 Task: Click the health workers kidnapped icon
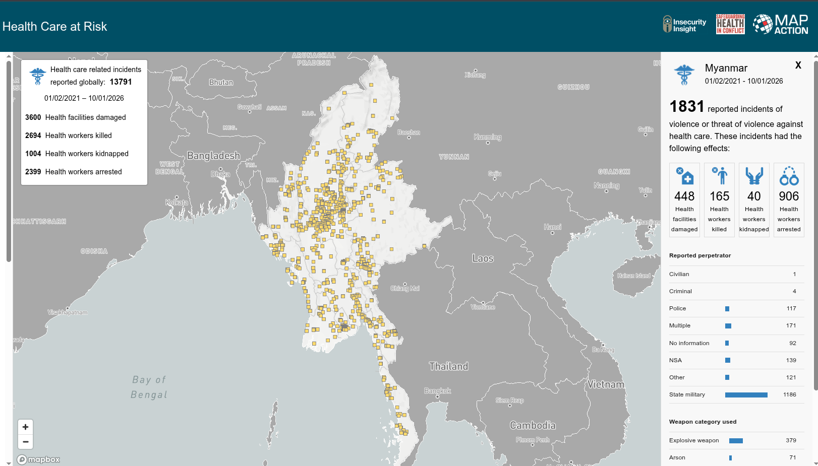[754, 176]
